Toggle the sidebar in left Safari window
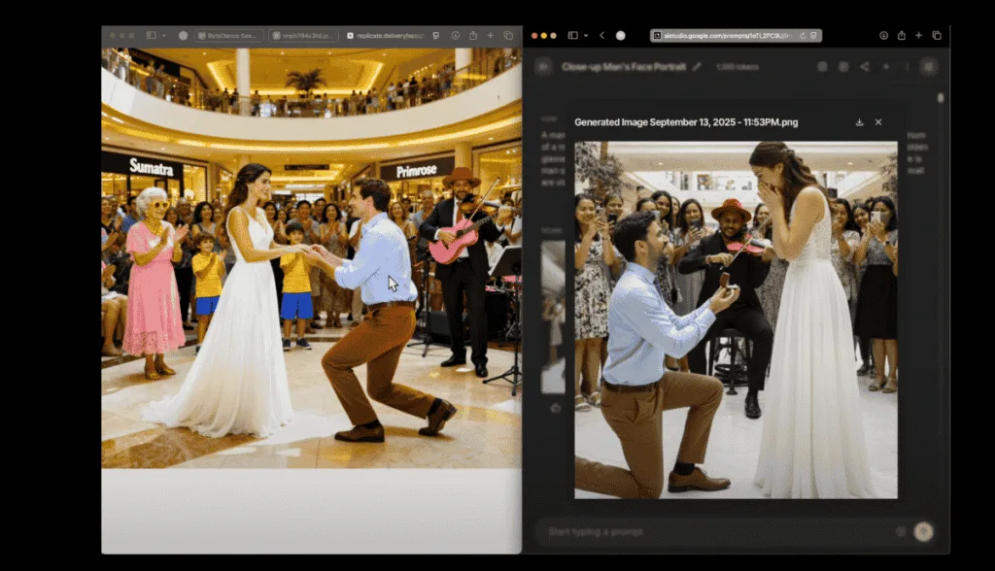The image size is (995, 571). [151, 35]
